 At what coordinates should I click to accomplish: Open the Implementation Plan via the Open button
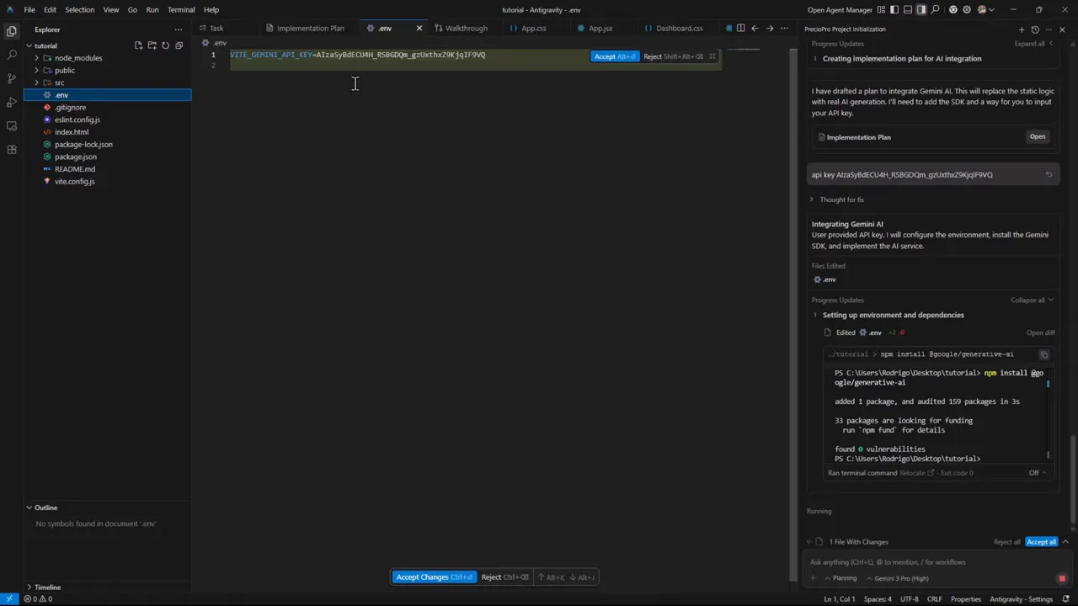pos(1037,136)
